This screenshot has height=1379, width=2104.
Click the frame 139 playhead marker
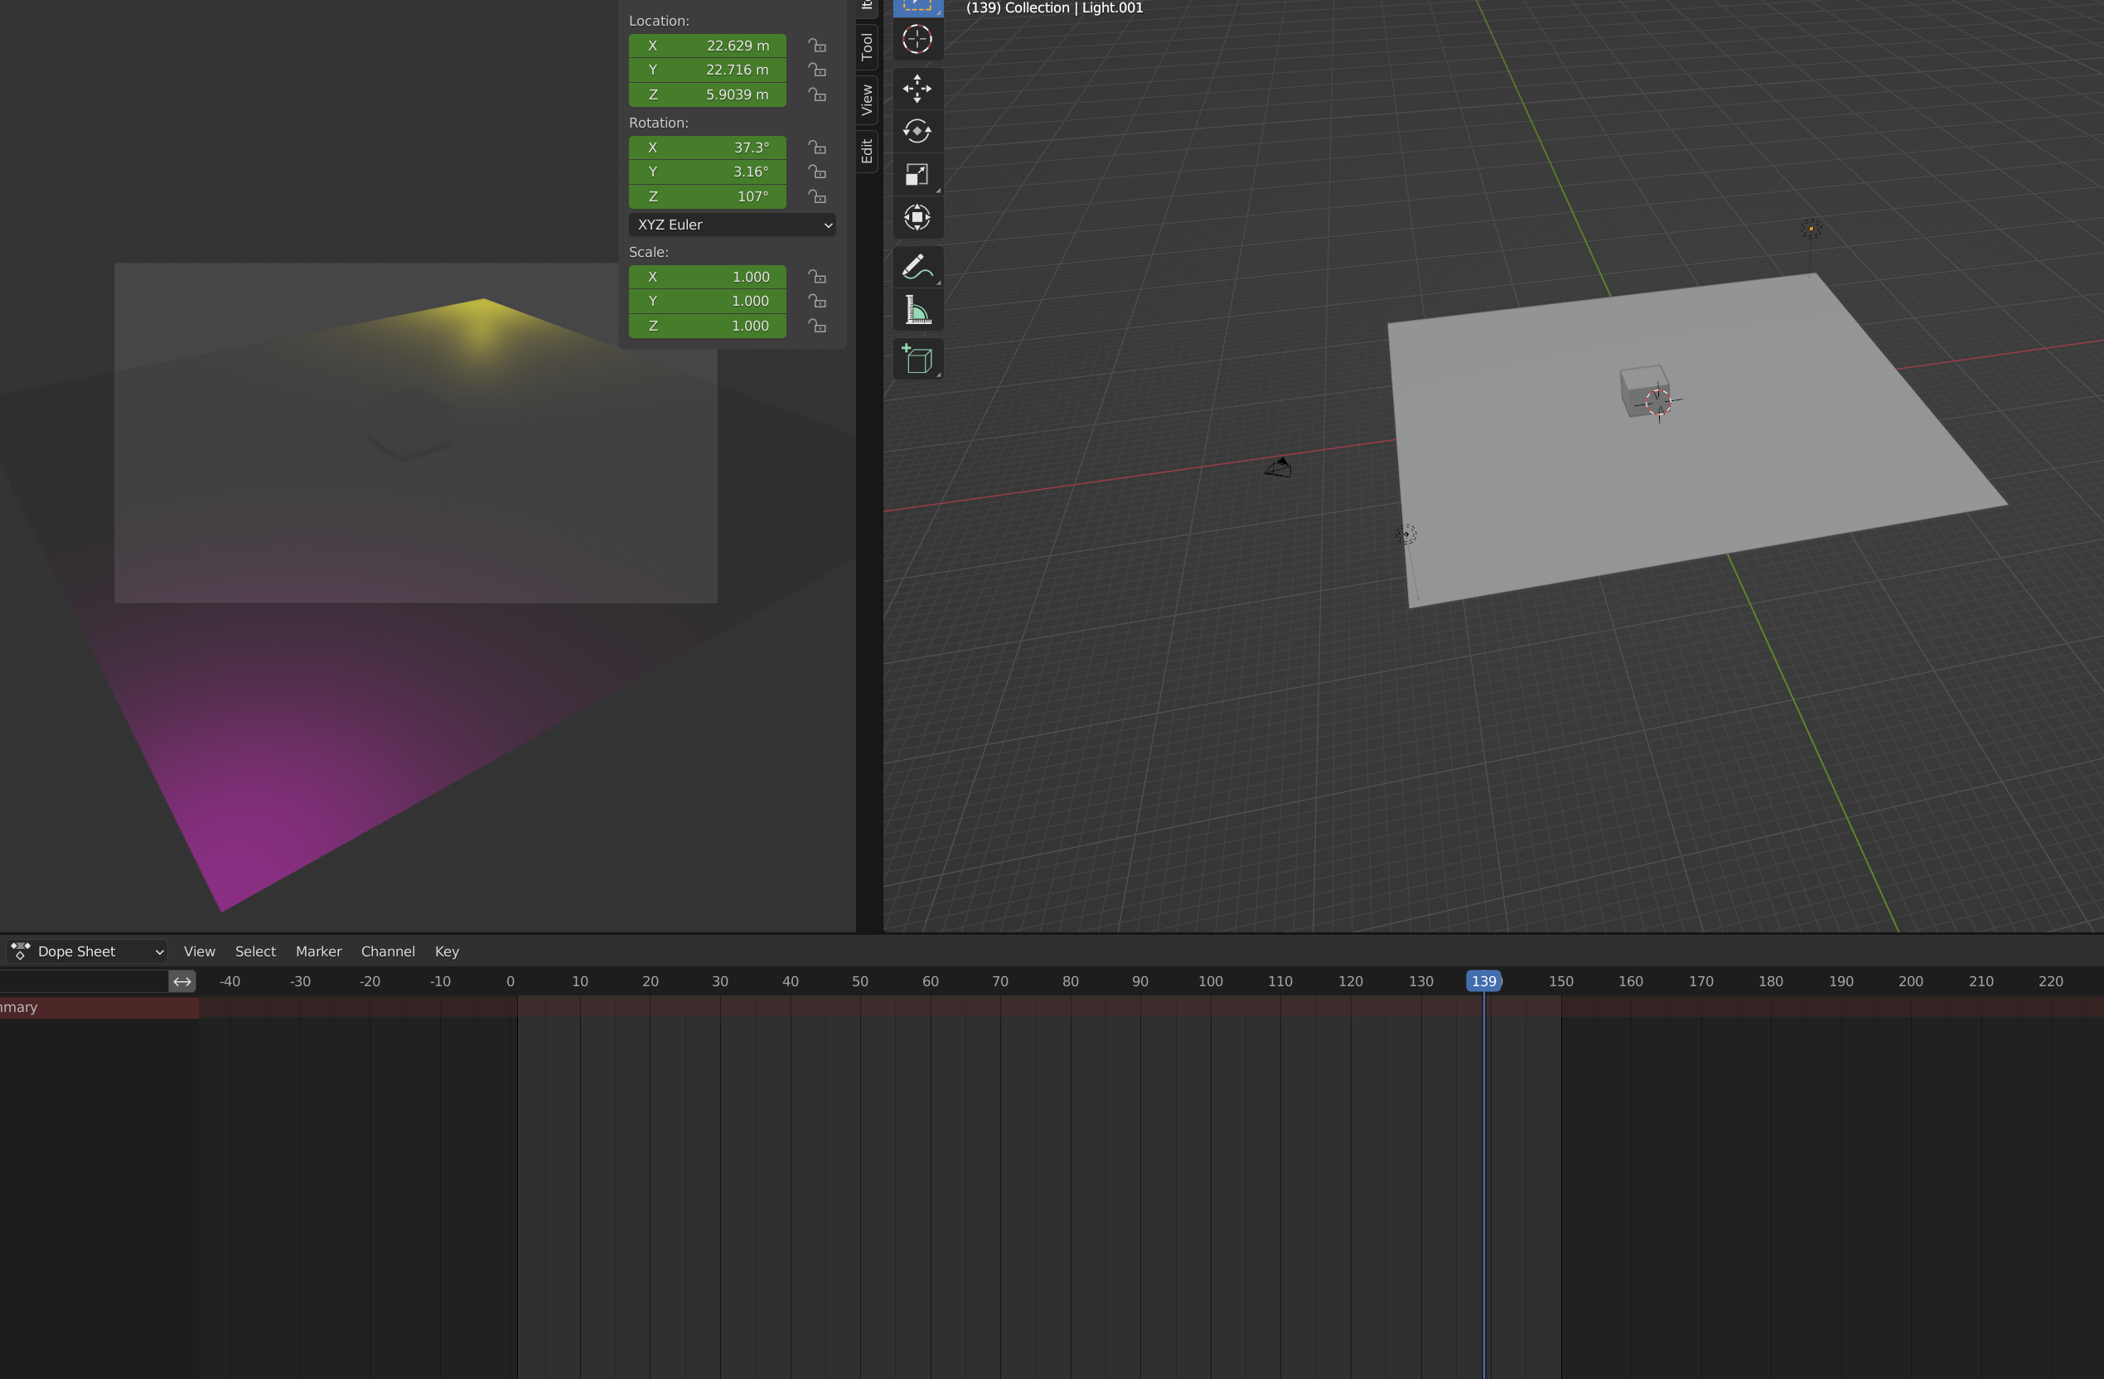tap(1483, 981)
